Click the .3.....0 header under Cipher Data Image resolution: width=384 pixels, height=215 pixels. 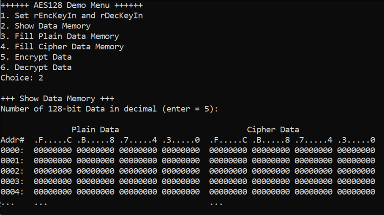(x=356, y=140)
